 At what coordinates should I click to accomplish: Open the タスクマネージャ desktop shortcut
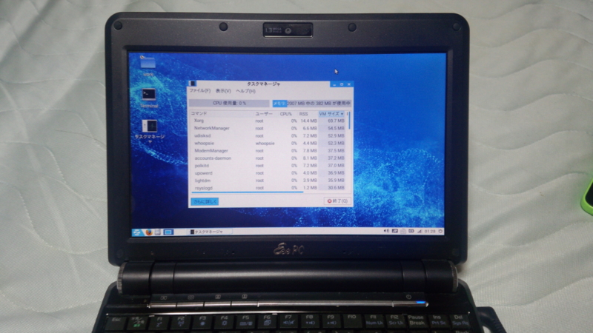[x=150, y=131]
